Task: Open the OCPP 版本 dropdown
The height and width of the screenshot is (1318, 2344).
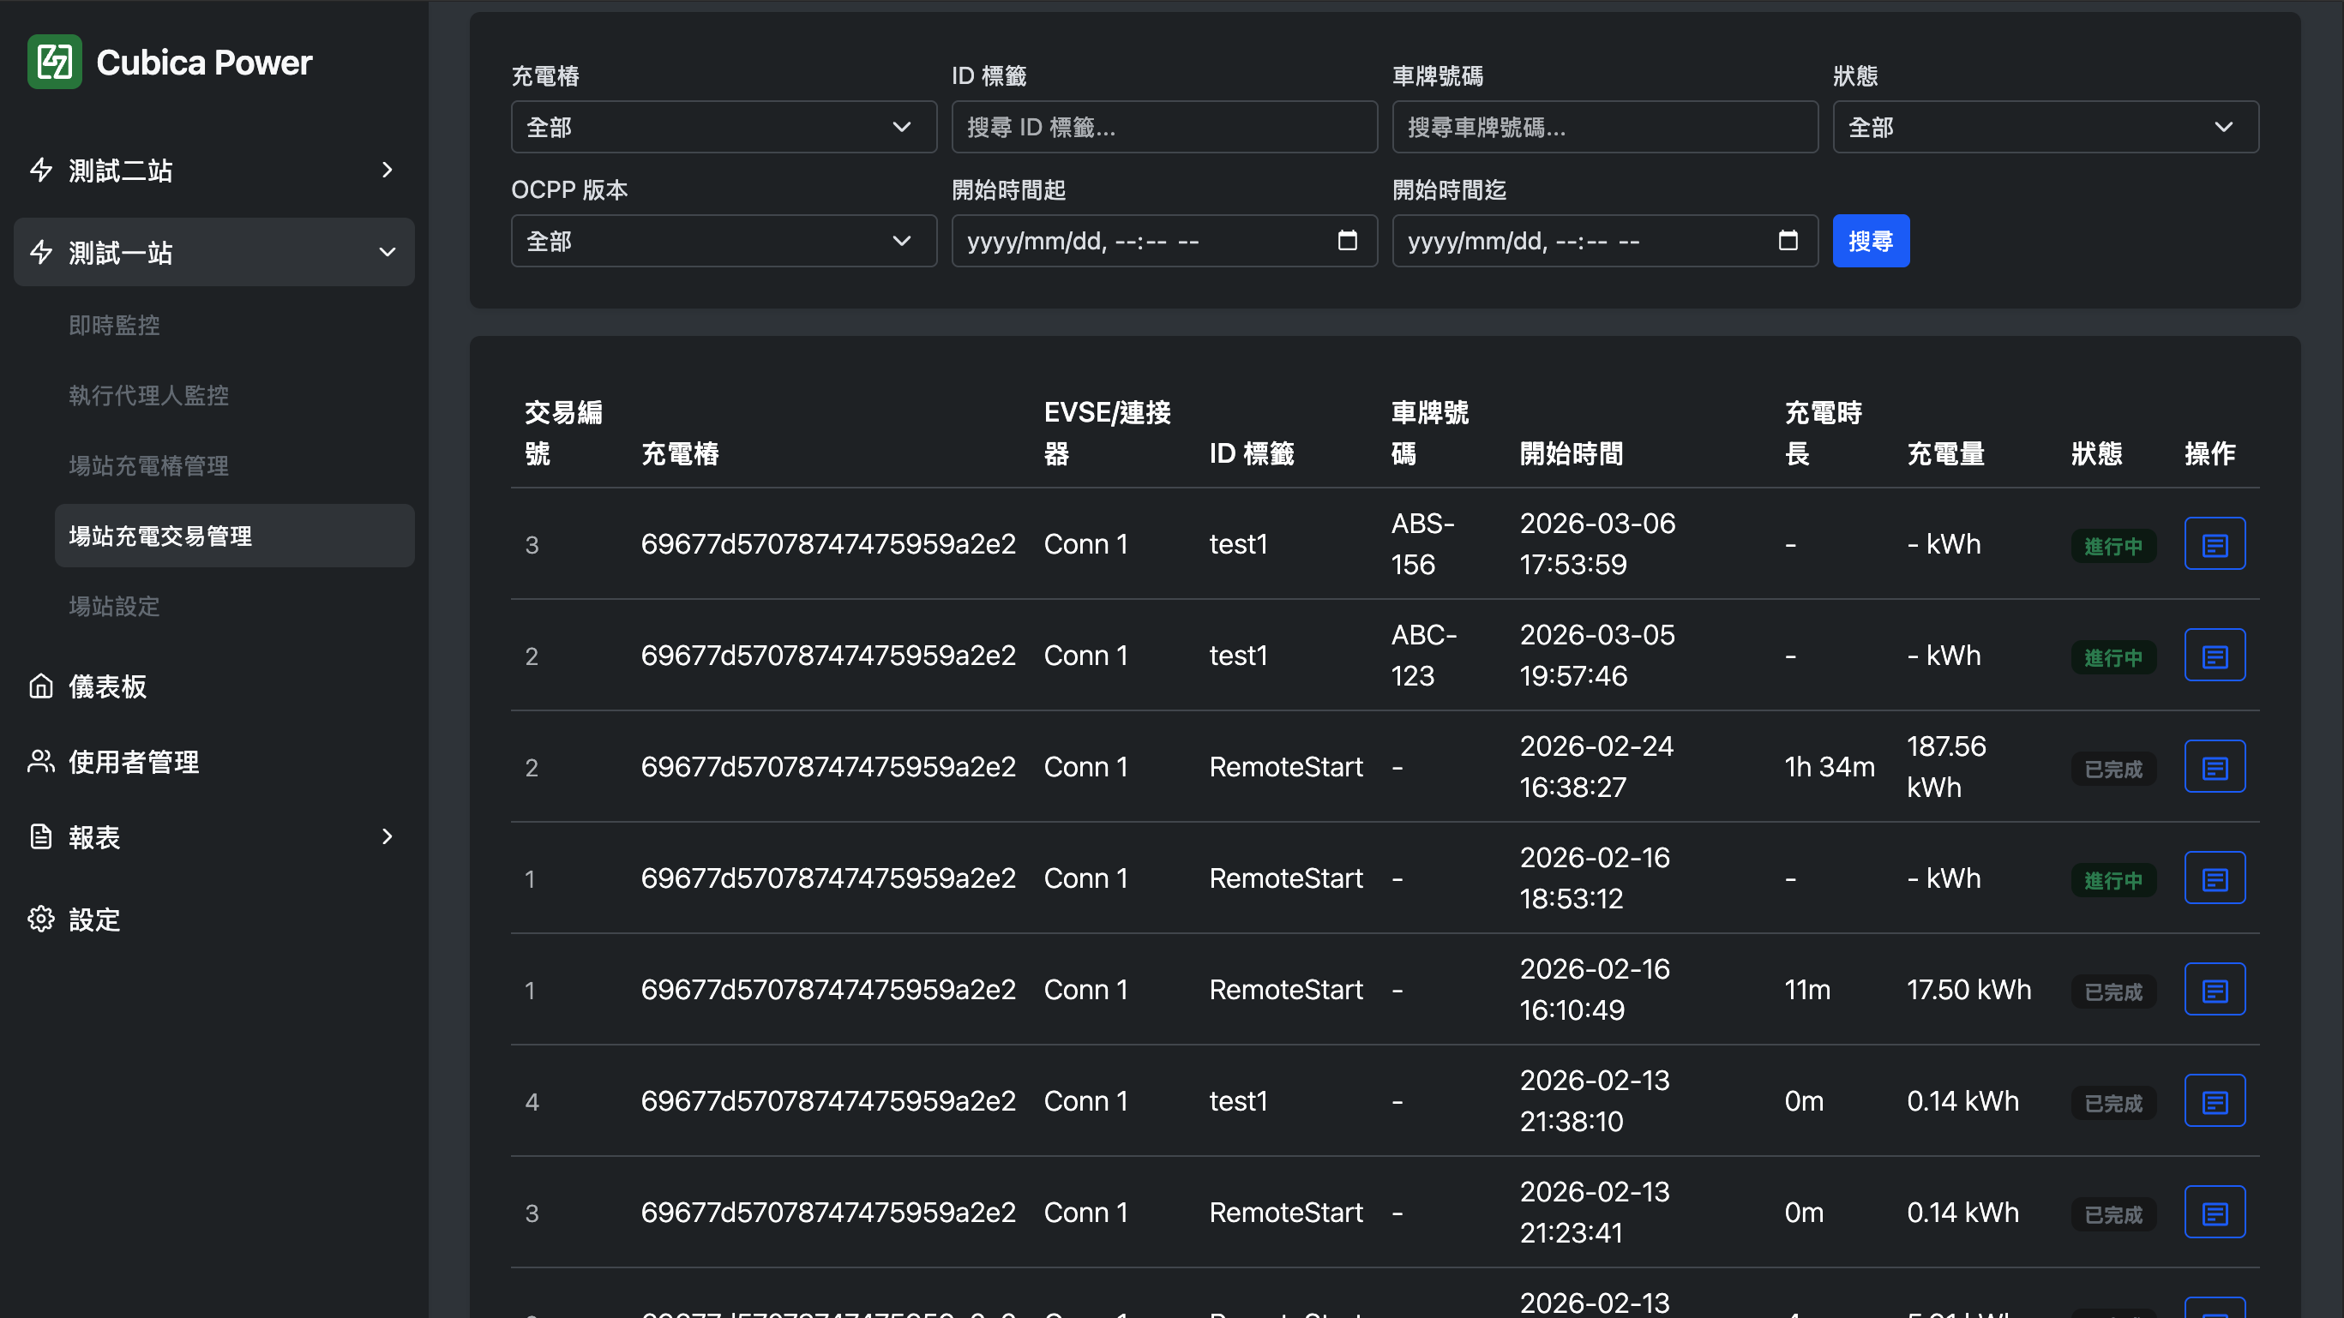Action: pyautogui.click(x=724, y=241)
